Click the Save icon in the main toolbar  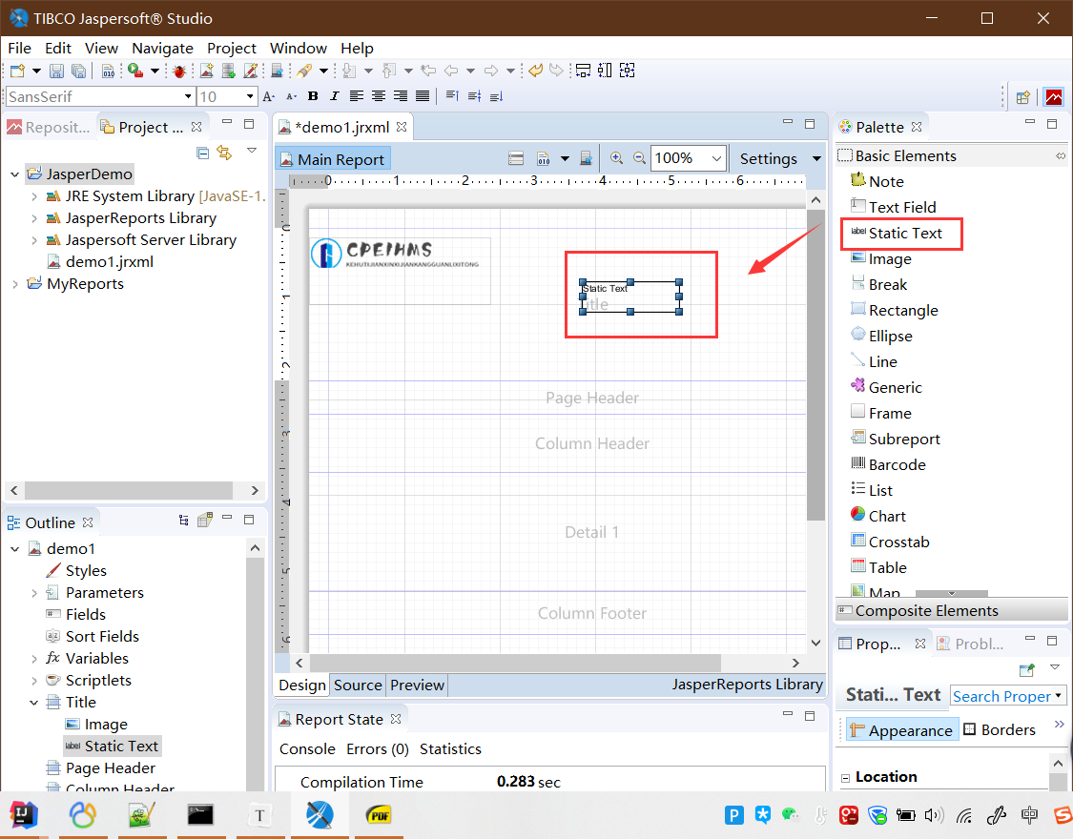[x=56, y=70]
